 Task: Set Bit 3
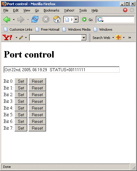21,101
